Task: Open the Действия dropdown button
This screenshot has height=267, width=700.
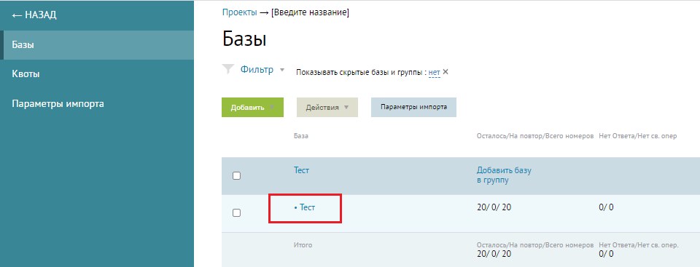Action: (327, 108)
